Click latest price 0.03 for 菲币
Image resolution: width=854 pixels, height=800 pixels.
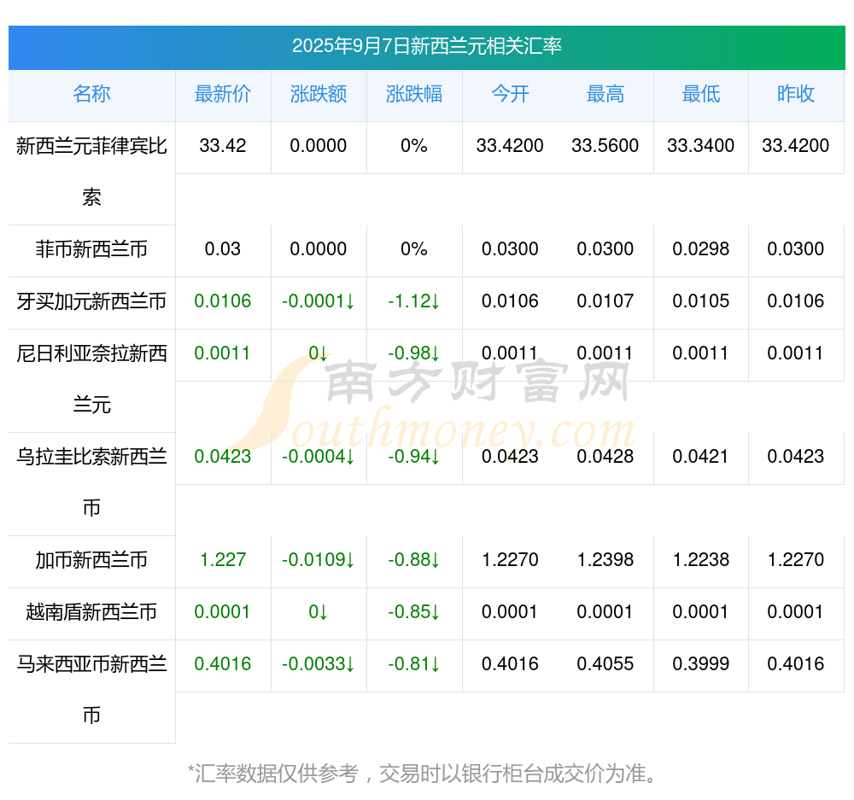[x=223, y=249]
